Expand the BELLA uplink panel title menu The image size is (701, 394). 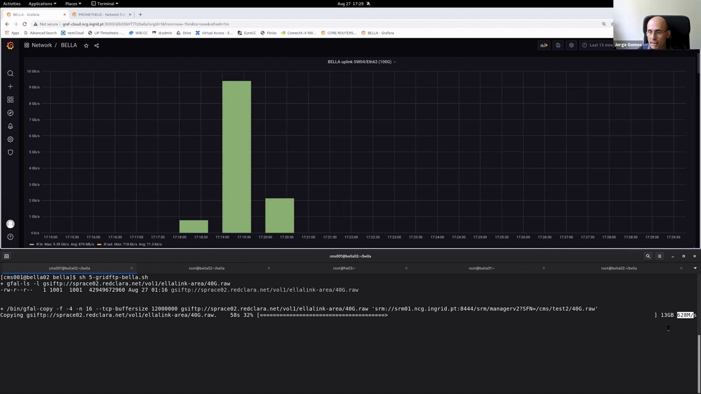[x=361, y=62]
